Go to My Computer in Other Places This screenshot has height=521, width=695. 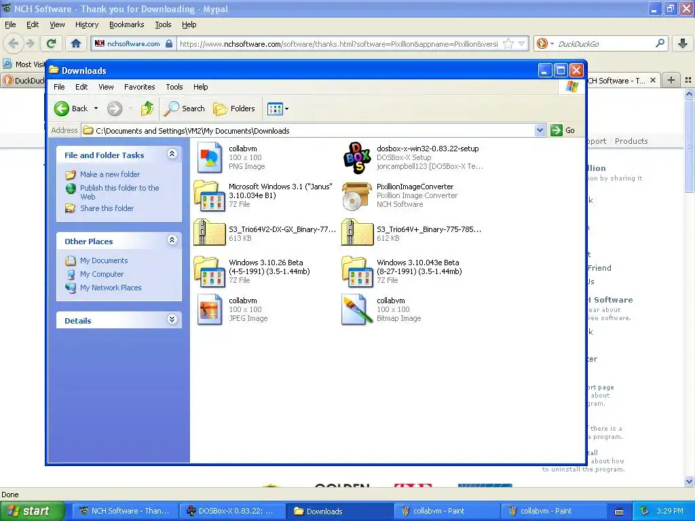(x=102, y=274)
